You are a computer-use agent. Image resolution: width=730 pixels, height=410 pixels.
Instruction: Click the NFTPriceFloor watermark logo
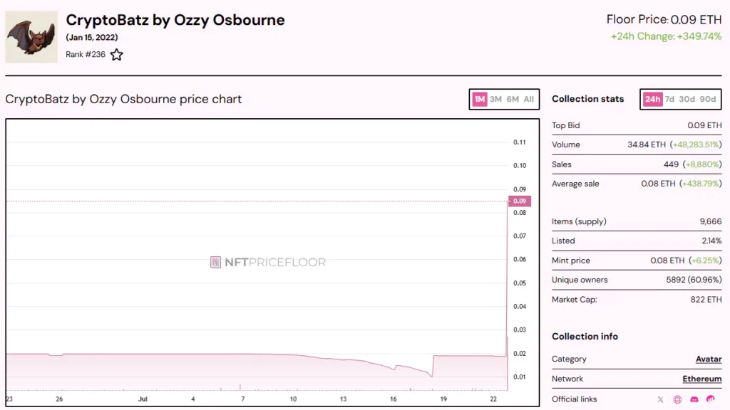click(268, 262)
